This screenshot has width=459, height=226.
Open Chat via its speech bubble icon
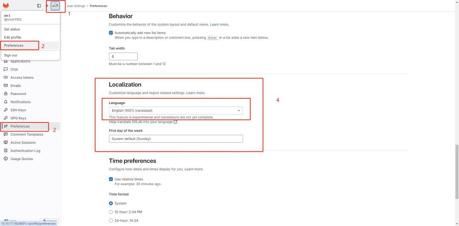tap(6, 69)
